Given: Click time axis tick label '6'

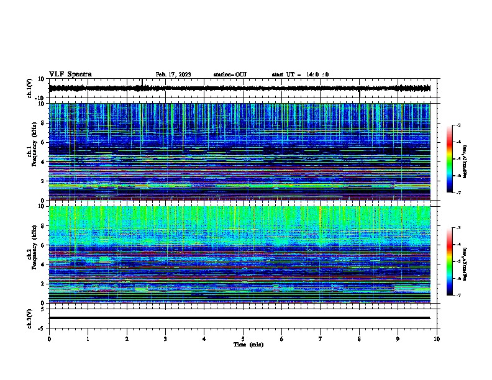Looking at the screenshot, I should pyautogui.click(x=282, y=339).
